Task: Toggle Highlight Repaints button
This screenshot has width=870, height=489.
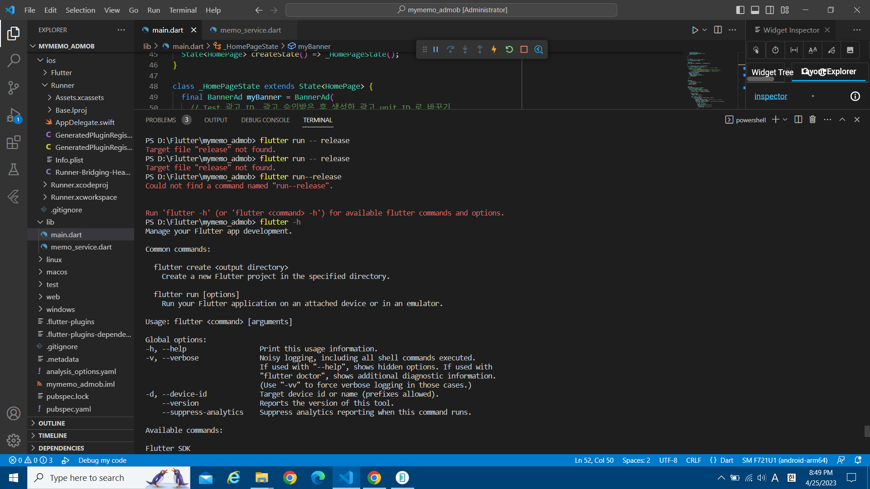Action: click(x=831, y=50)
